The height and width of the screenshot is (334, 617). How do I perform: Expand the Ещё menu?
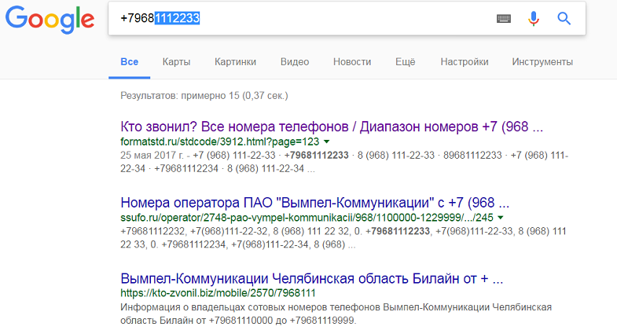[406, 62]
